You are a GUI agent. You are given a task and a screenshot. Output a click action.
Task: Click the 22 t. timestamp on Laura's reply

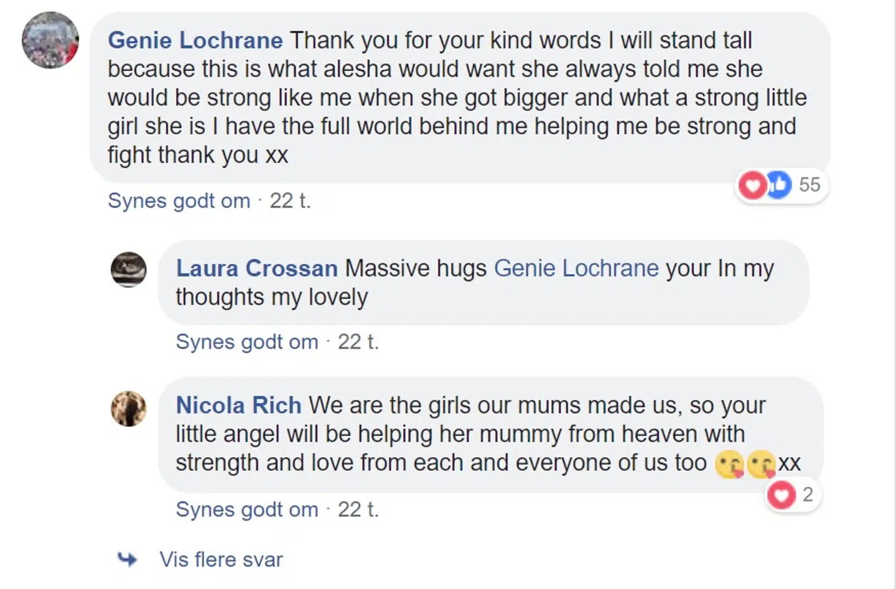click(x=358, y=341)
